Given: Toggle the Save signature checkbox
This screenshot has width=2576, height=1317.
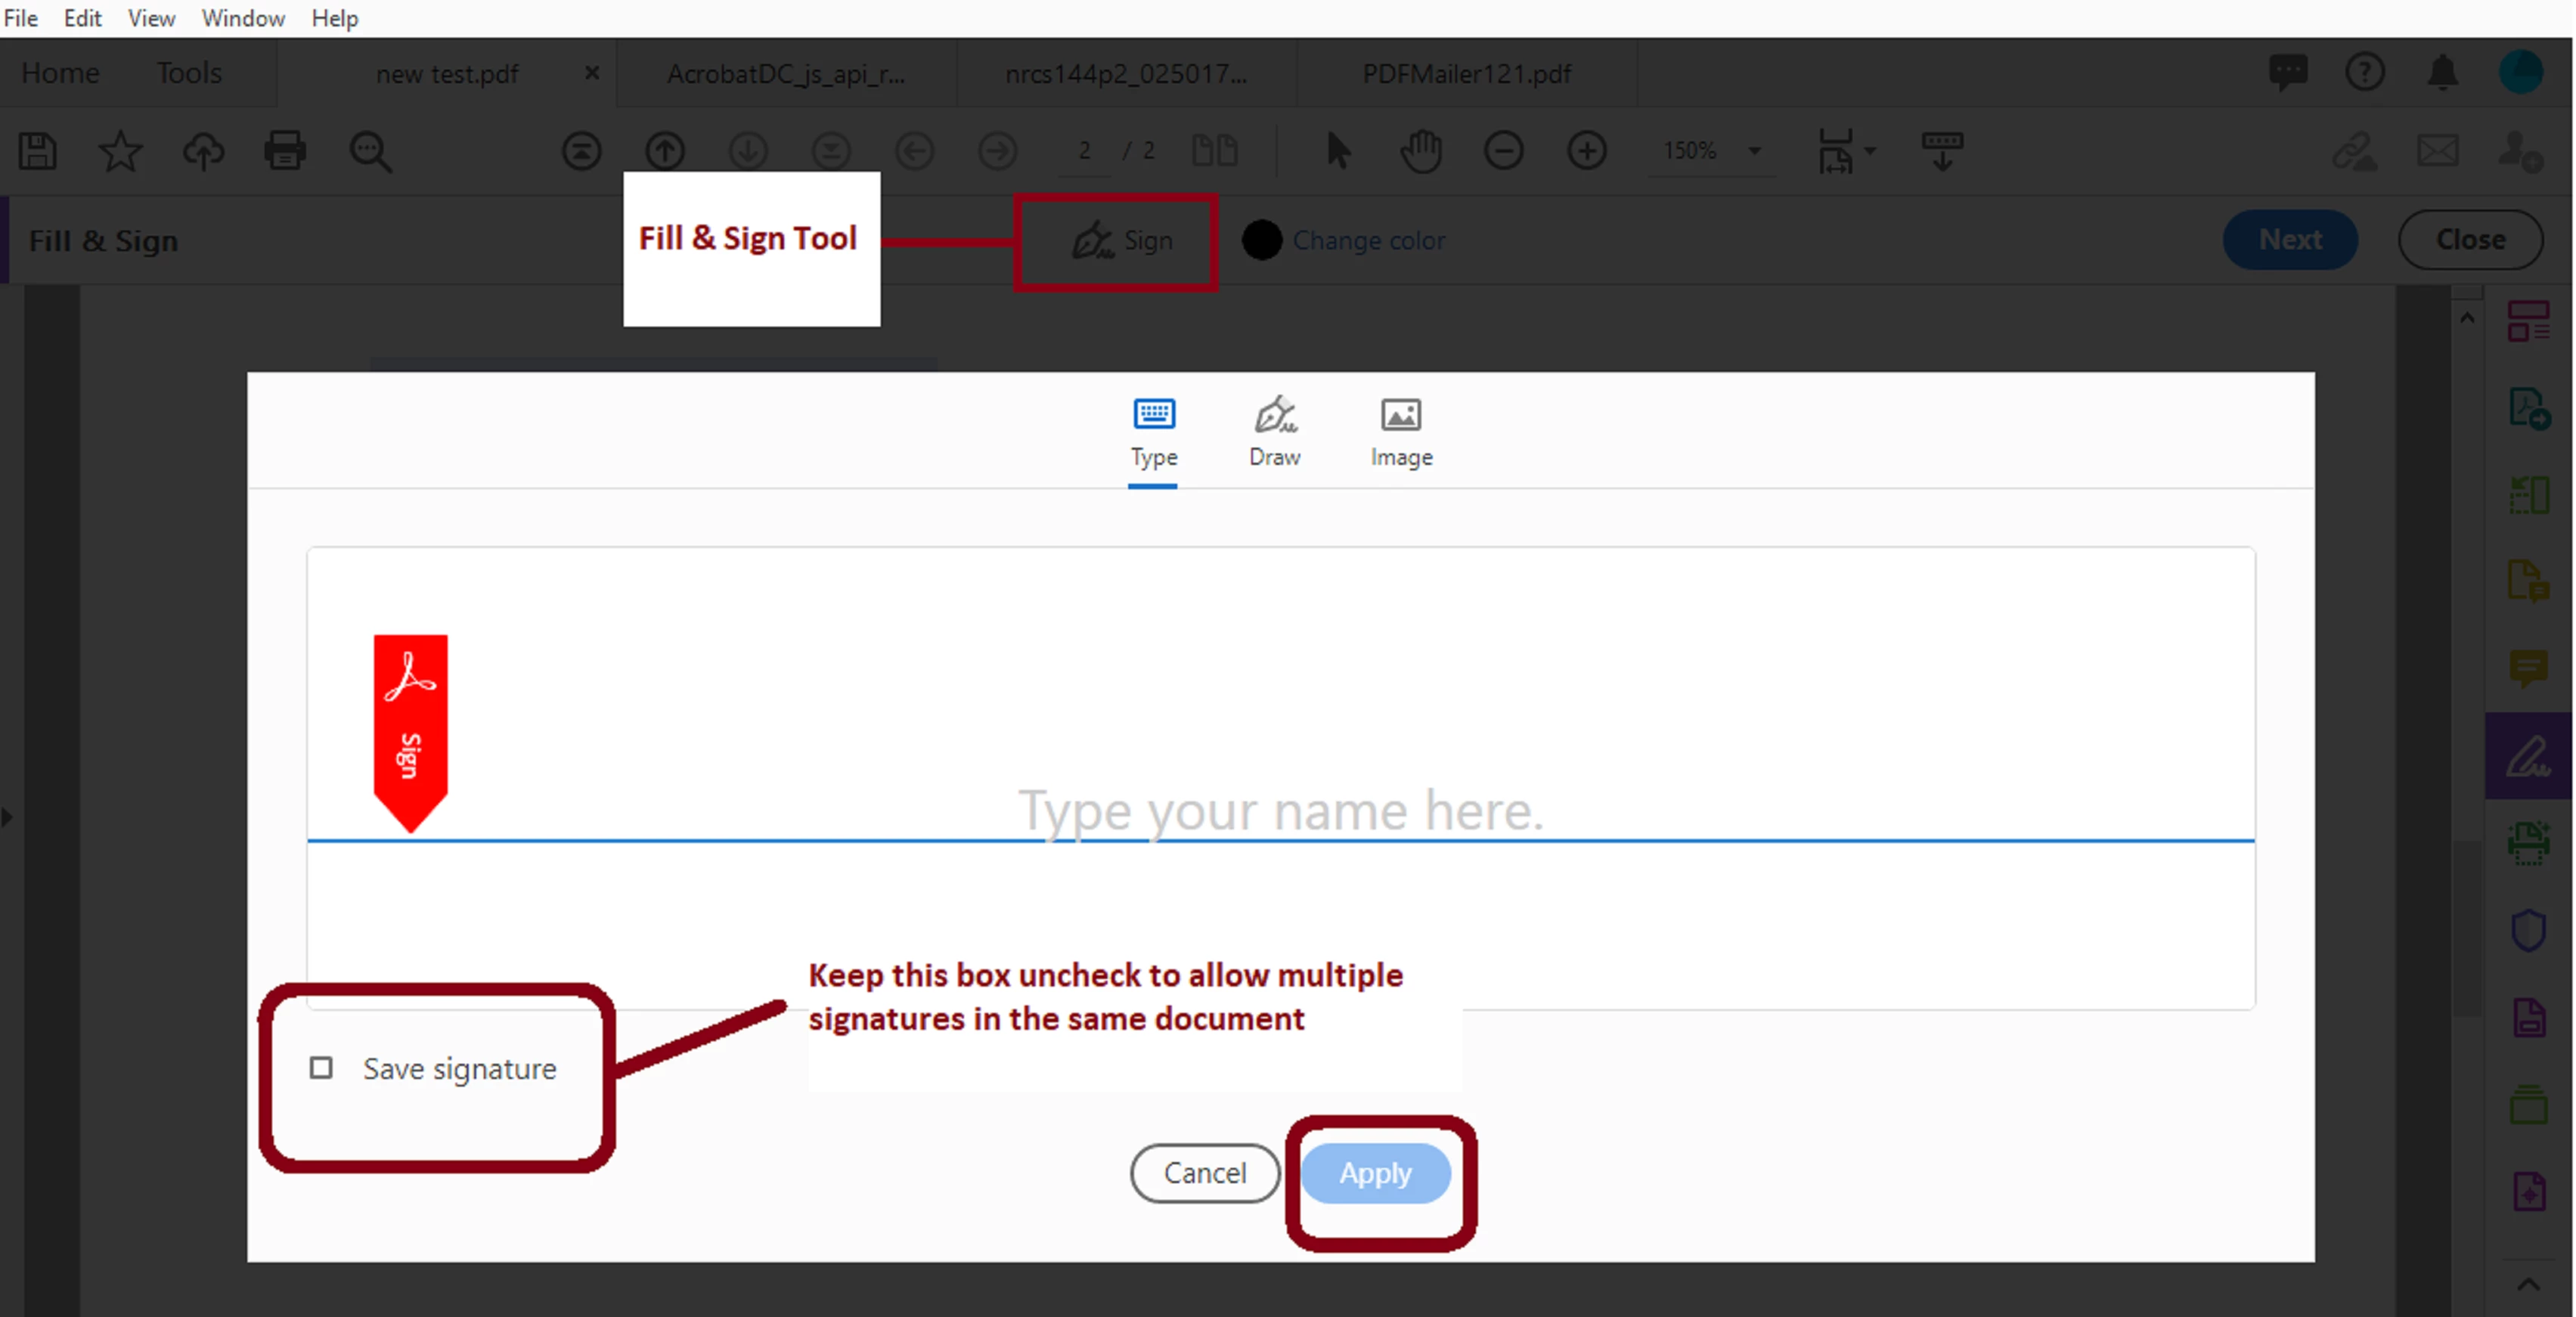Looking at the screenshot, I should coord(321,1068).
